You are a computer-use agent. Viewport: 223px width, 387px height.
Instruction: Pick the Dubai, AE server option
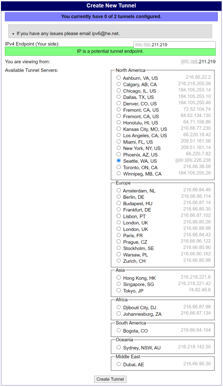(x=119, y=364)
